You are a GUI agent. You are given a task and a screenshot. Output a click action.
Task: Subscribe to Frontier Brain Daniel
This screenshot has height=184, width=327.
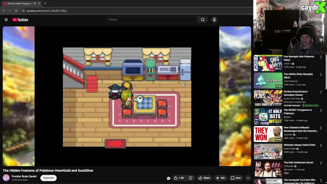tap(49, 178)
